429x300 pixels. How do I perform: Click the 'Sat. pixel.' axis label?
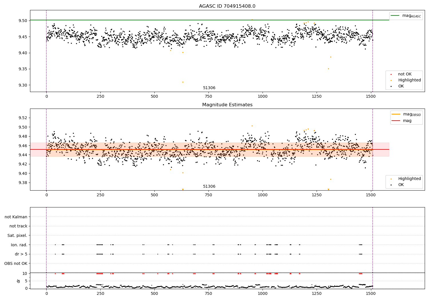coord(17,236)
